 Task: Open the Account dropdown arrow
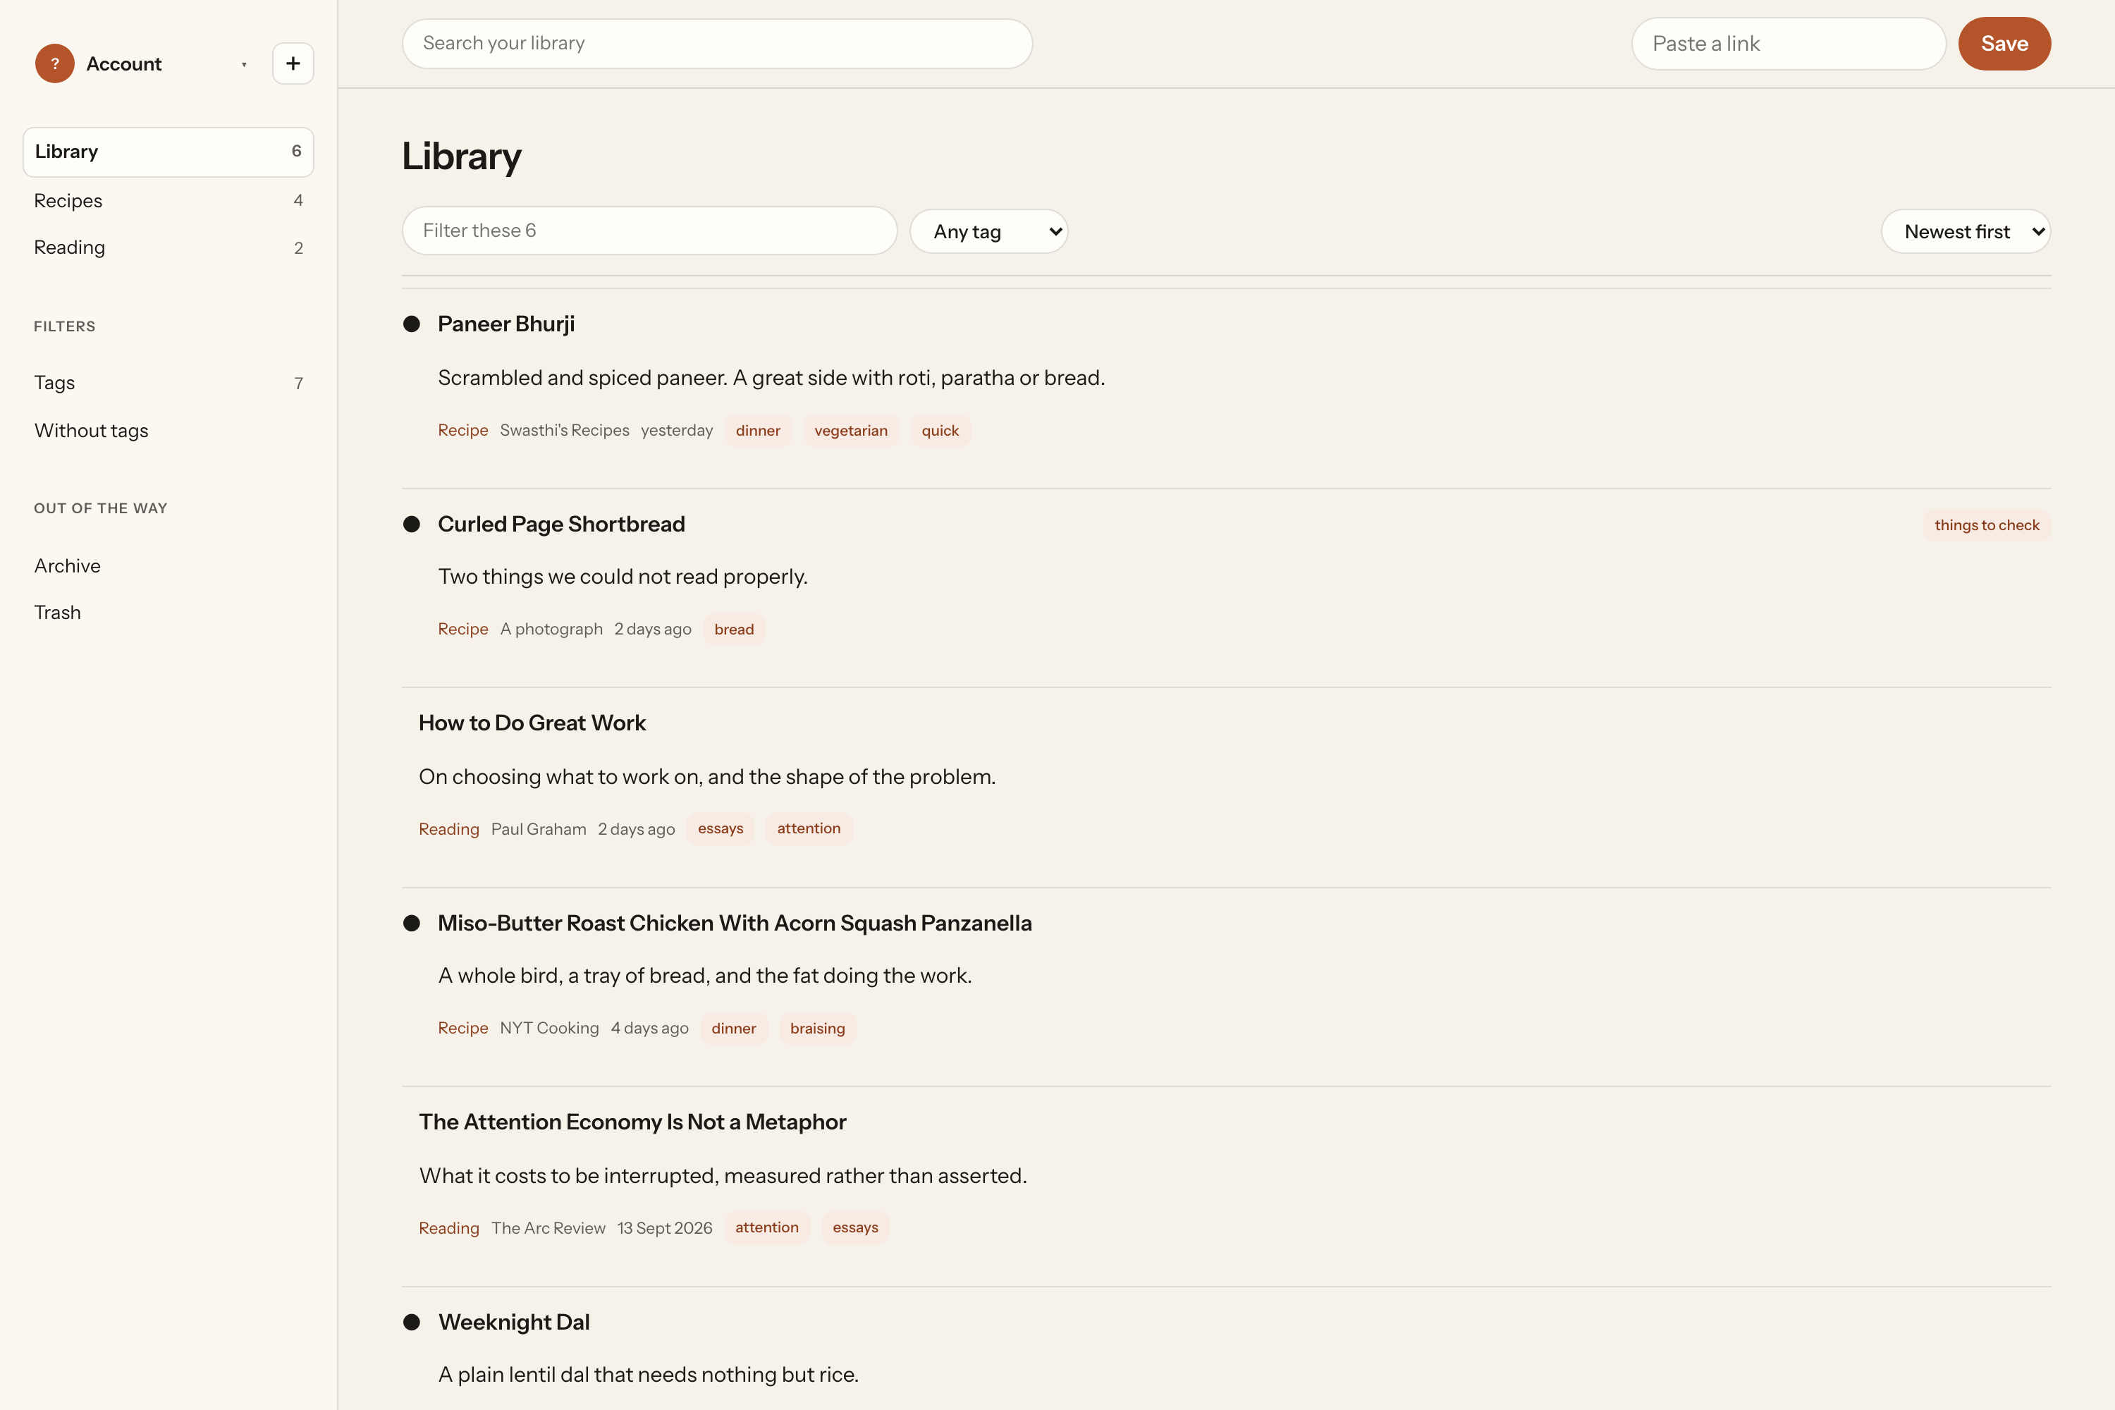click(x=244, y=65)
